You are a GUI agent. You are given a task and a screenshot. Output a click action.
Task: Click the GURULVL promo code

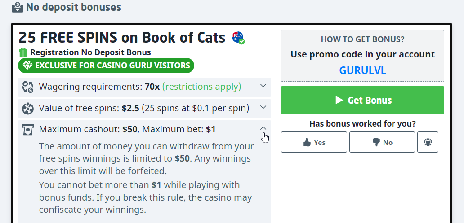point(362,70)
